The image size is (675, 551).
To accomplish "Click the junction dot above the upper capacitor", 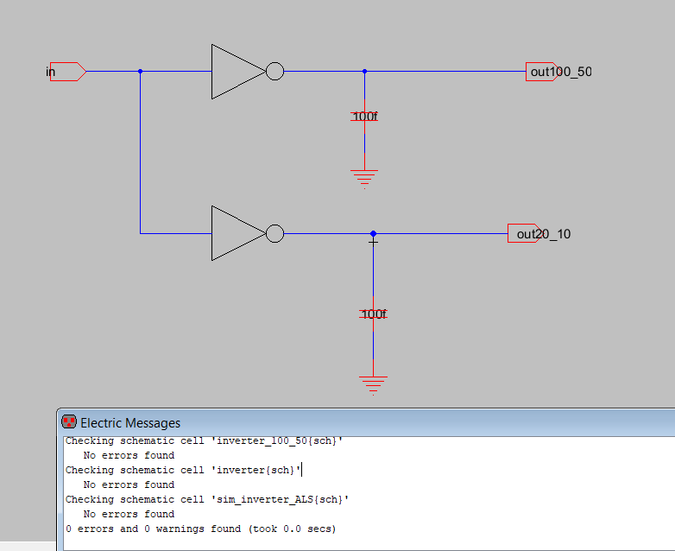I will click(x=364, y=72).
